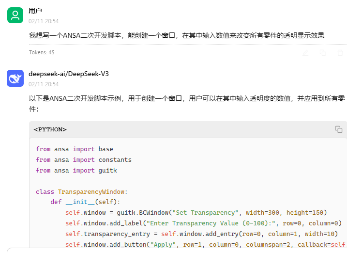Click the user's ANSA script request text
Image resolution: width=347 pixels, height=253 pixels.
click(x=176, y=35)
